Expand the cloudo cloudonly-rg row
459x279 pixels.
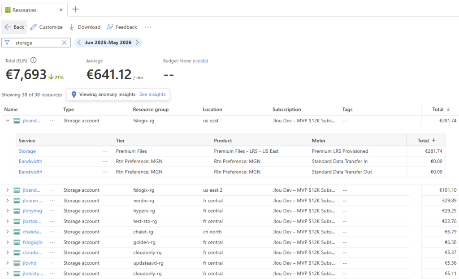click(x=8, y=253)
